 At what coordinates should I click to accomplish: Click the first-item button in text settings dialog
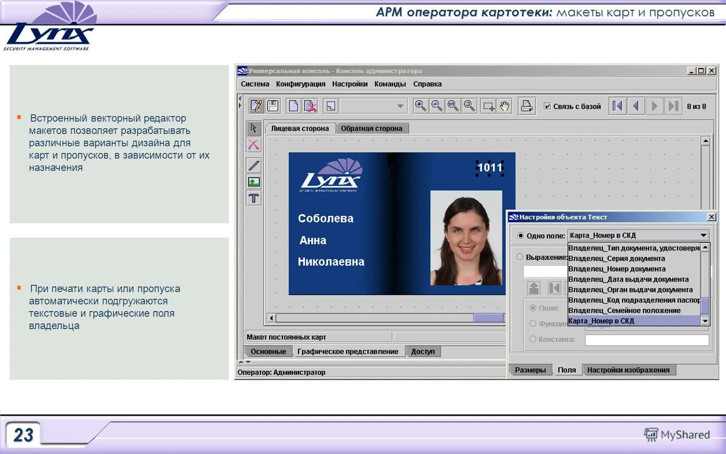click(554, 288)
